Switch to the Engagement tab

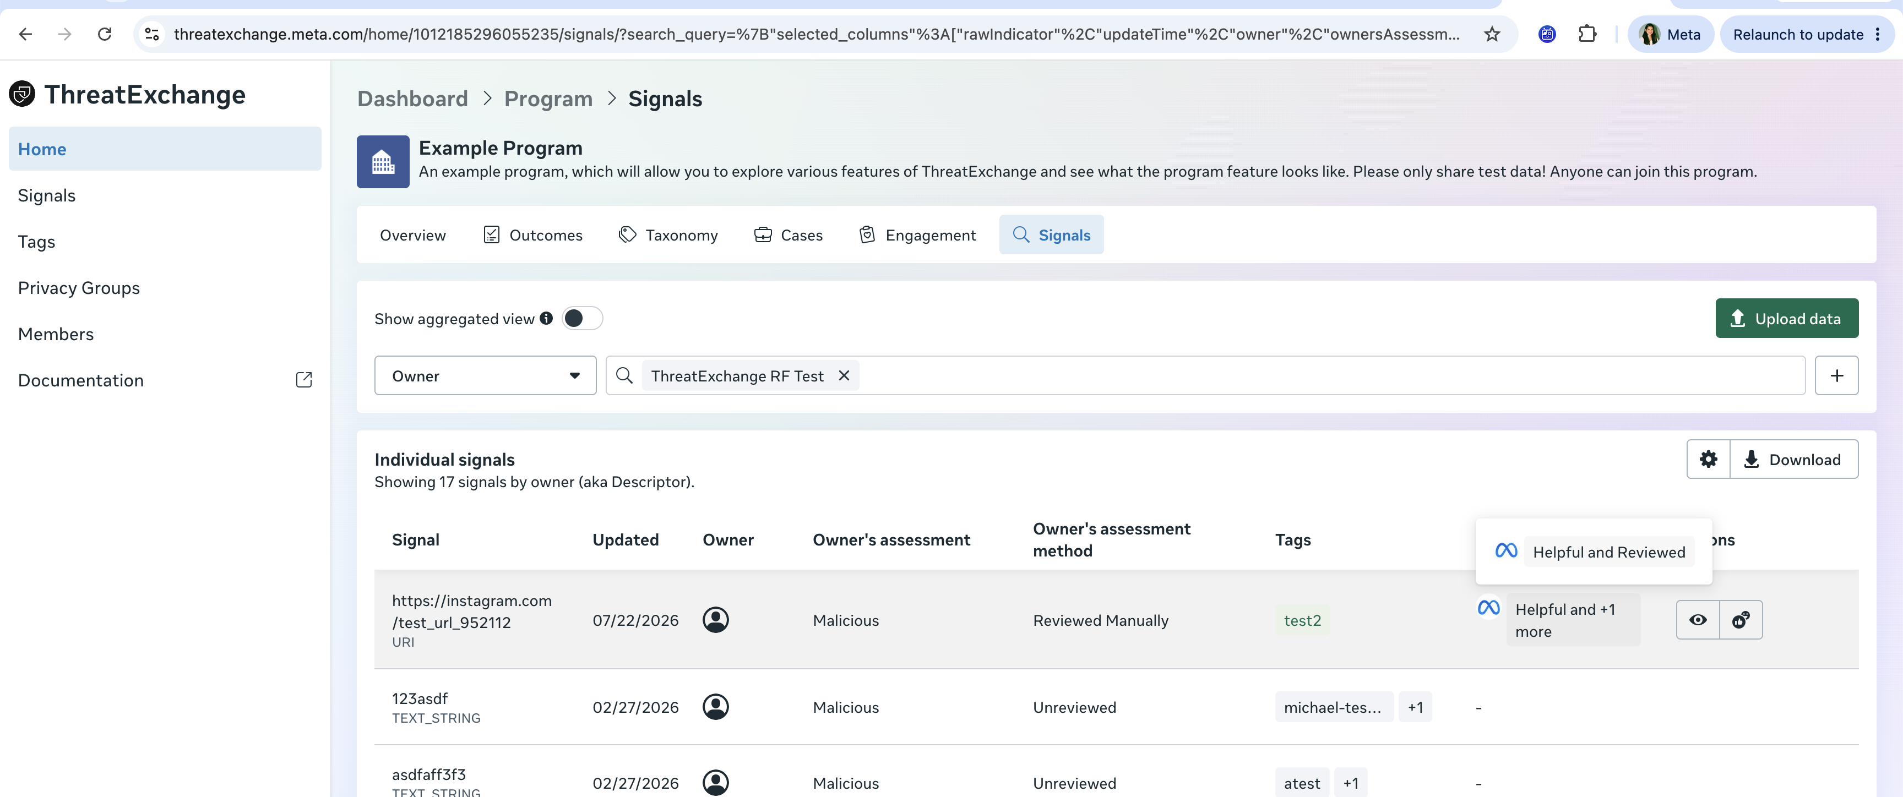(917, 235)
